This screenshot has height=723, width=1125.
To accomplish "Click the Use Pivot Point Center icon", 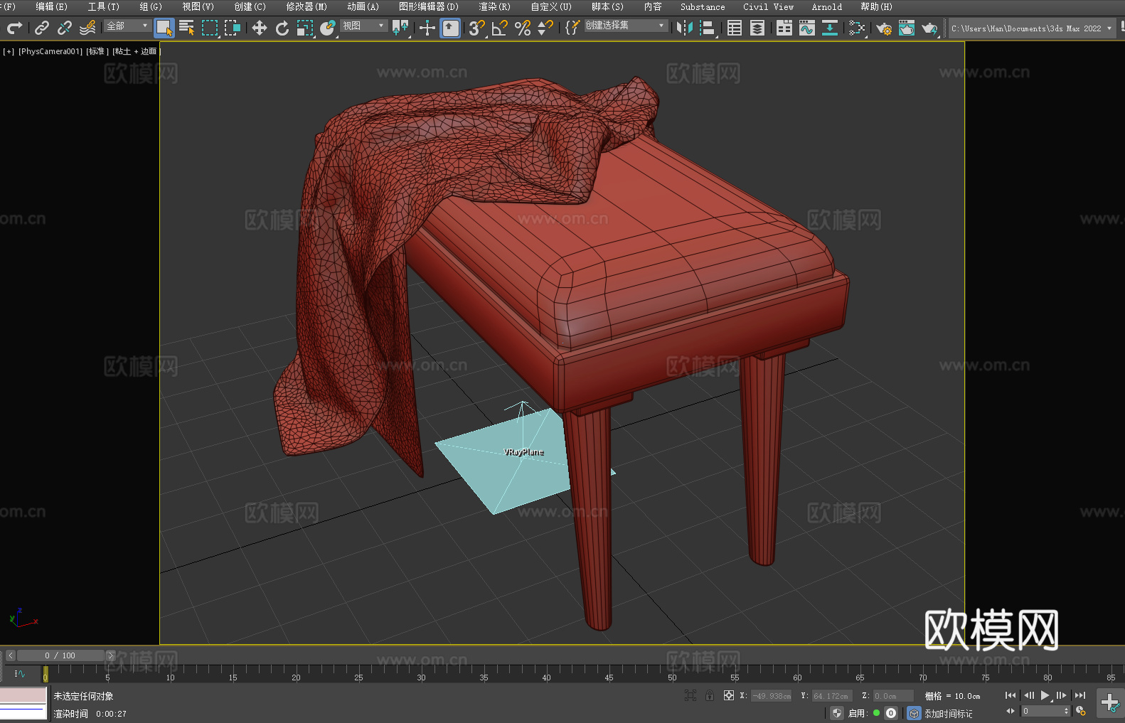I will (x=400, y=28).
